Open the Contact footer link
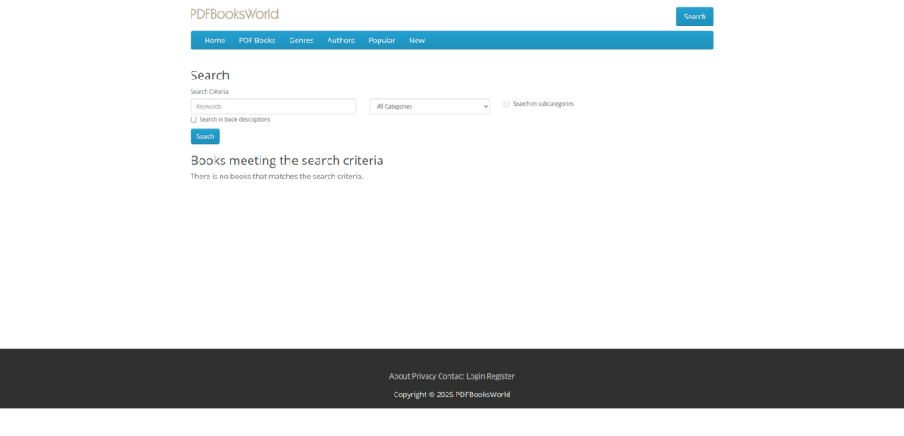 pyautogui.click(x=451, y=376)
